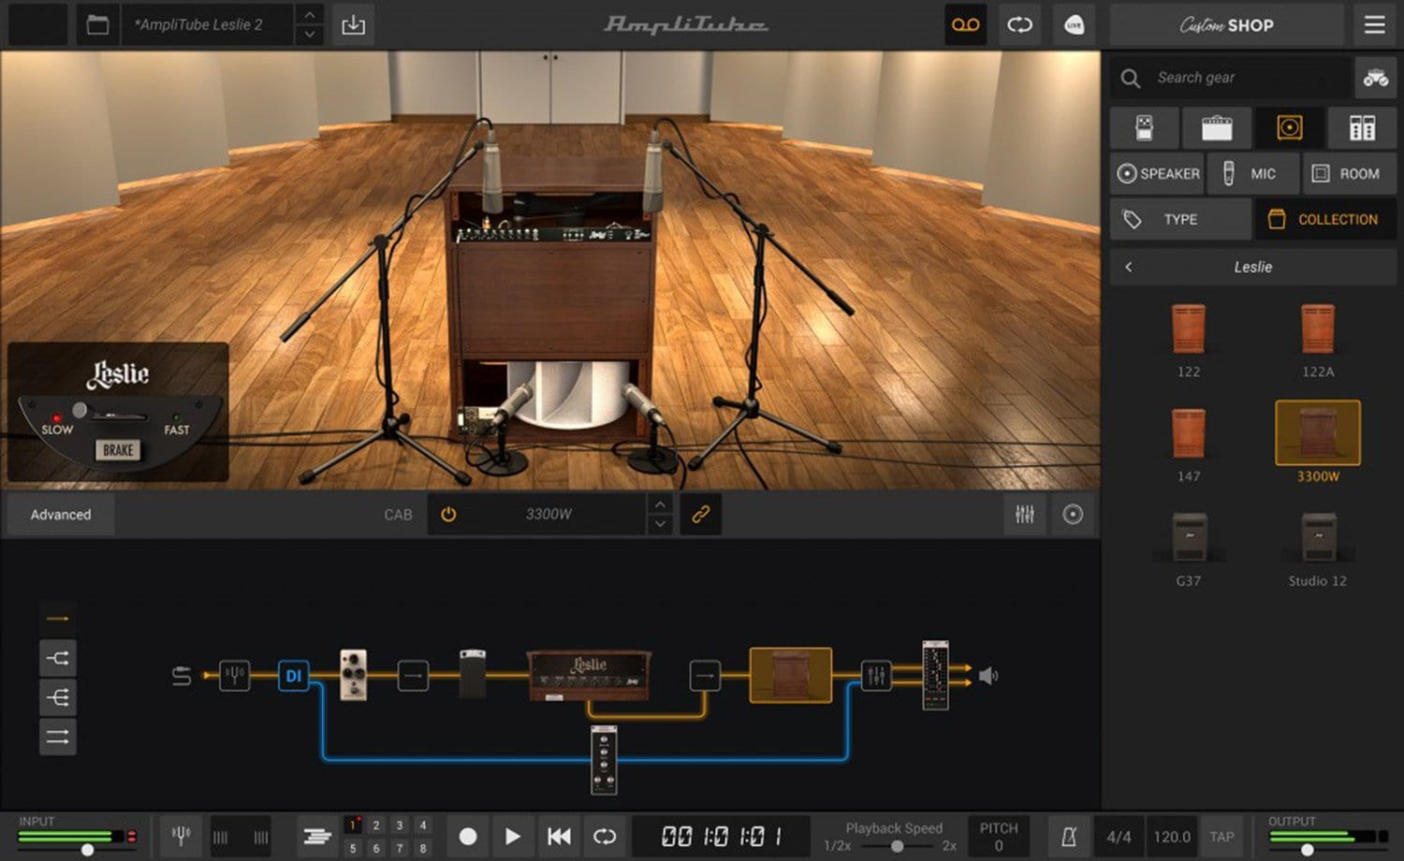Click the metronome icon
The height and width of the screenshot is (861, 1404).
1068,837
